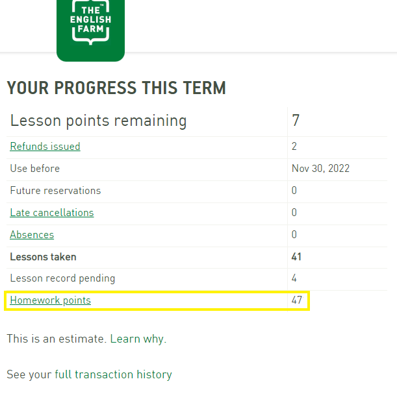Click the Your Progress This Term heading
The width and height of the screenshot is (397, 401).
click(116, 88)
